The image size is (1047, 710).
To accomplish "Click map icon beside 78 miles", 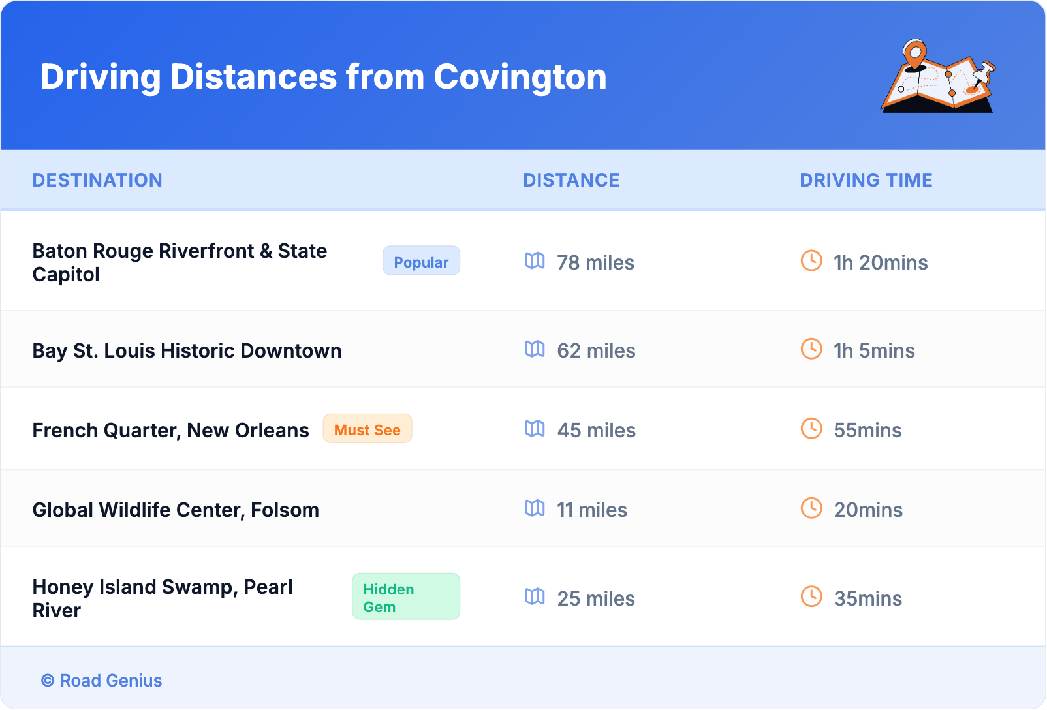I will tap(535, 261).
